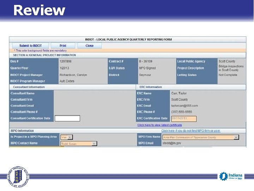Open the MPO Contact Name dropdown
This screenshot has width=254, height=191.
pos(79,144)
